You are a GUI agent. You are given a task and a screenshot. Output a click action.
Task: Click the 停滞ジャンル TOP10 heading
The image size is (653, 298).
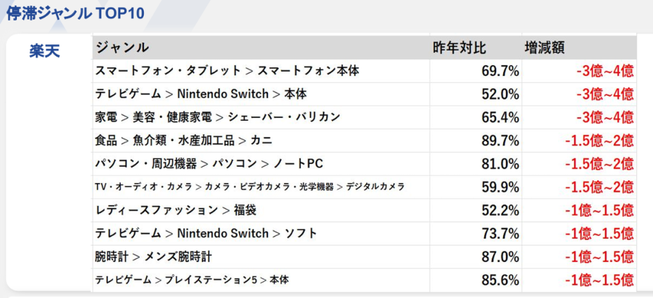tap(76, 13)
